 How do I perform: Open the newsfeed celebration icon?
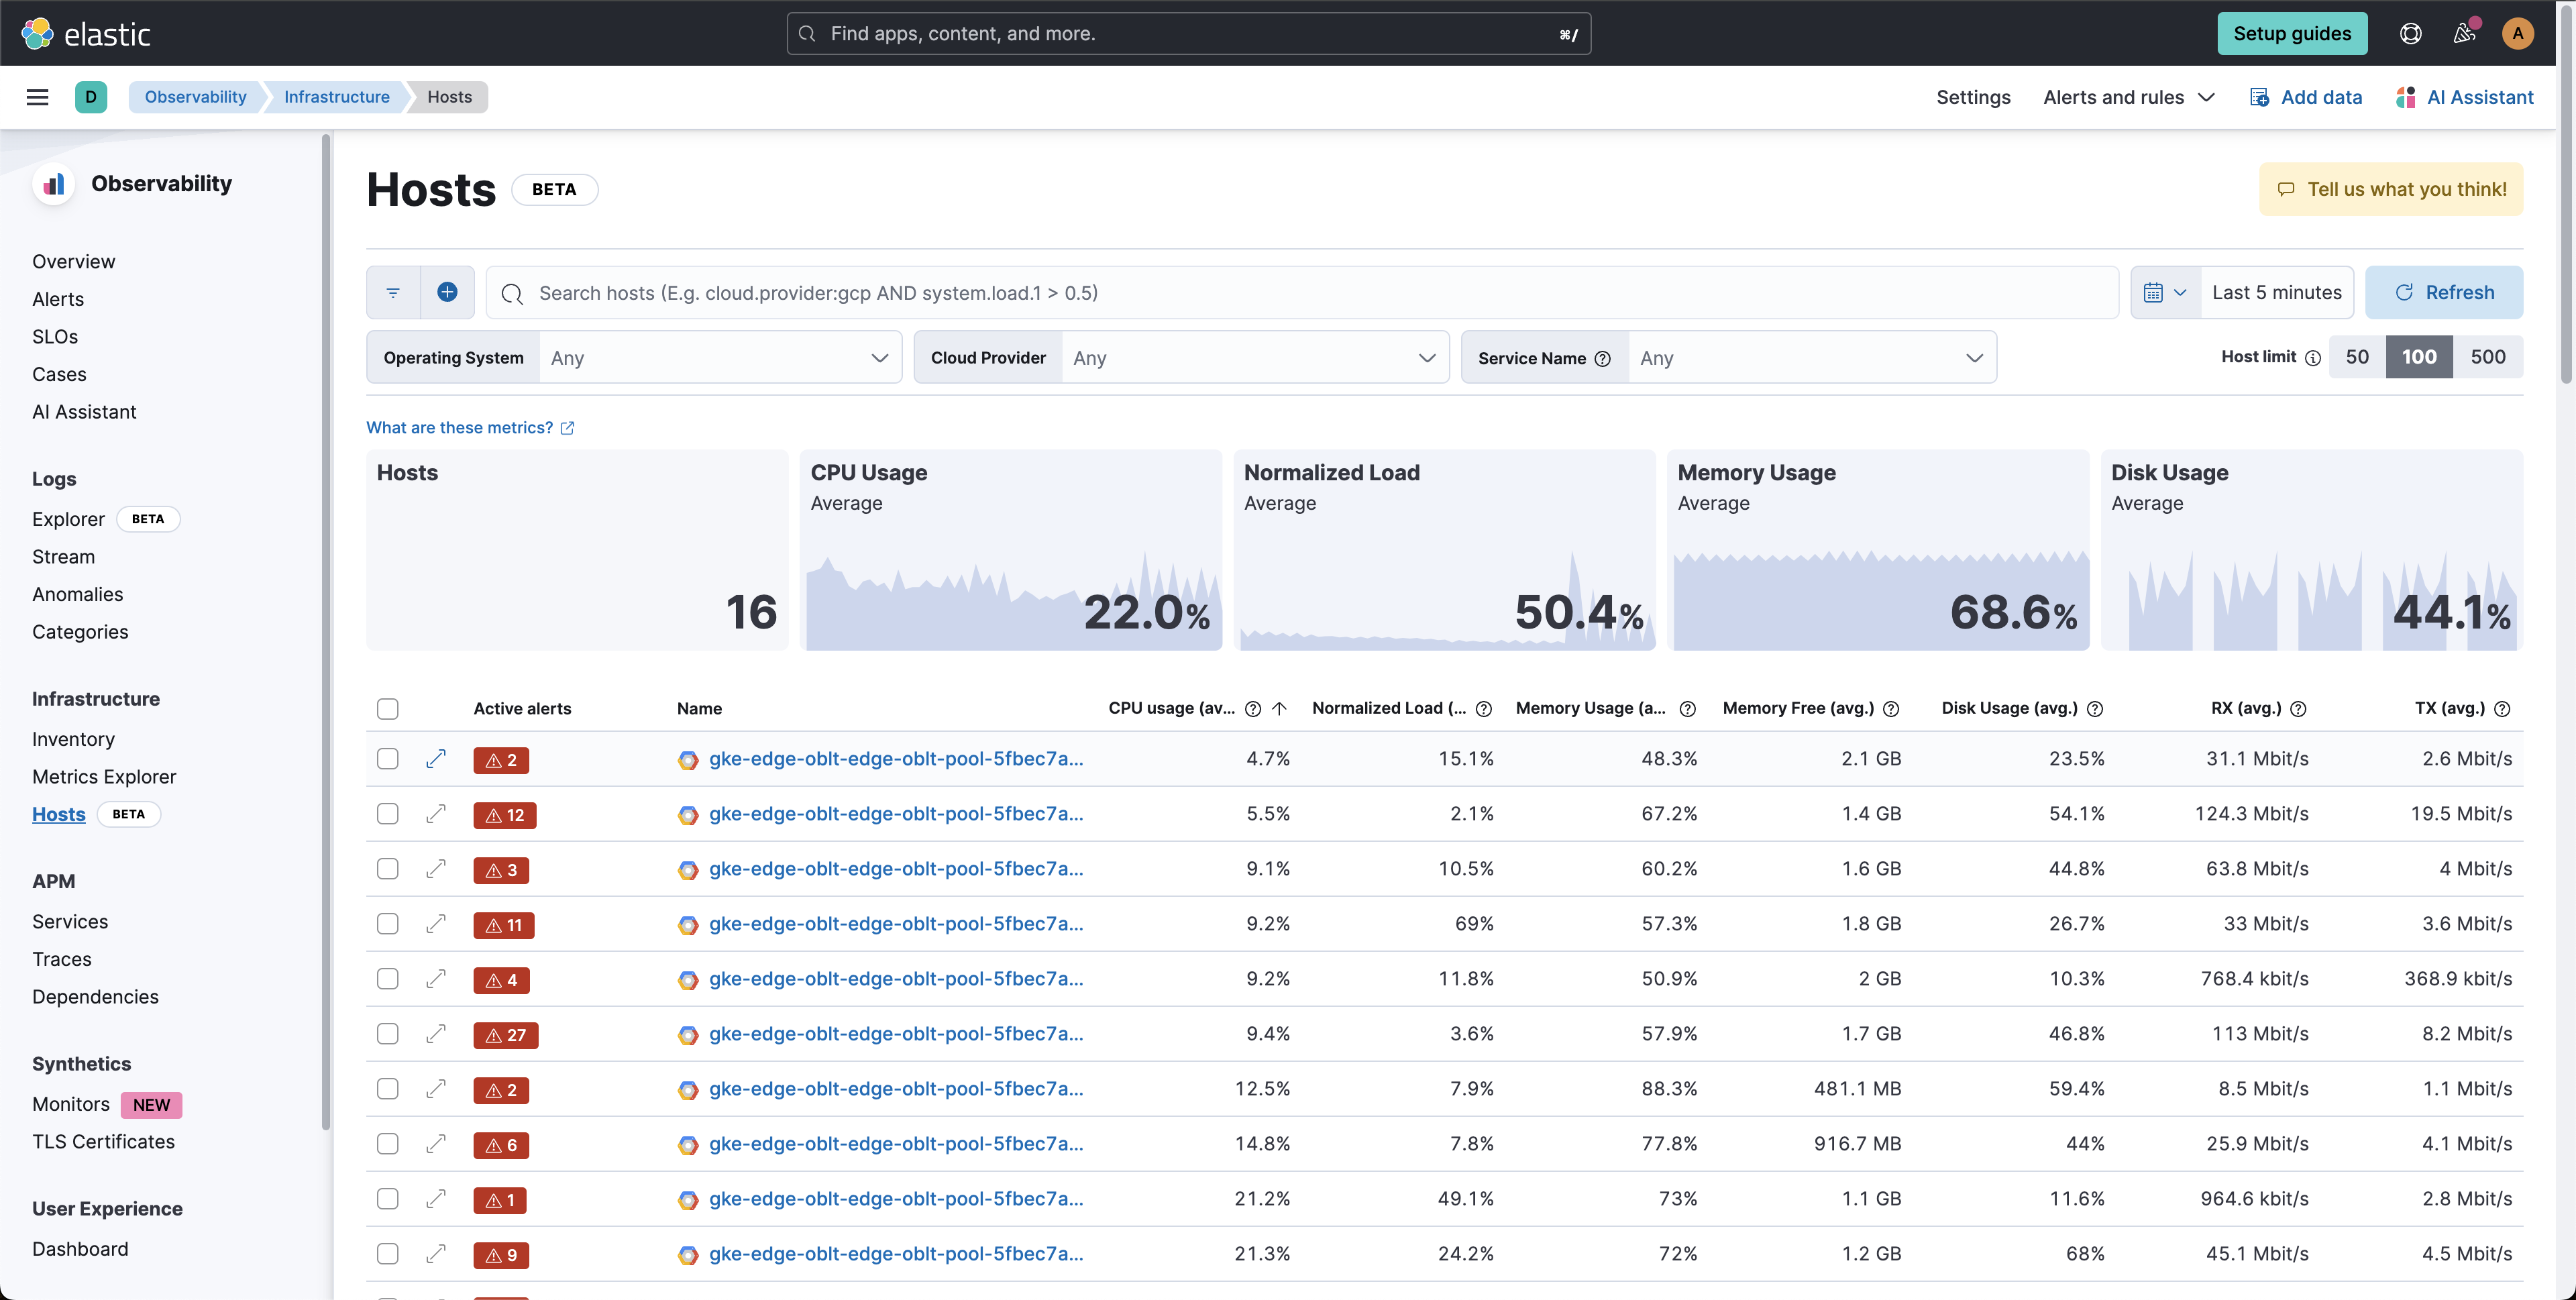click(x=2464, y=33)
